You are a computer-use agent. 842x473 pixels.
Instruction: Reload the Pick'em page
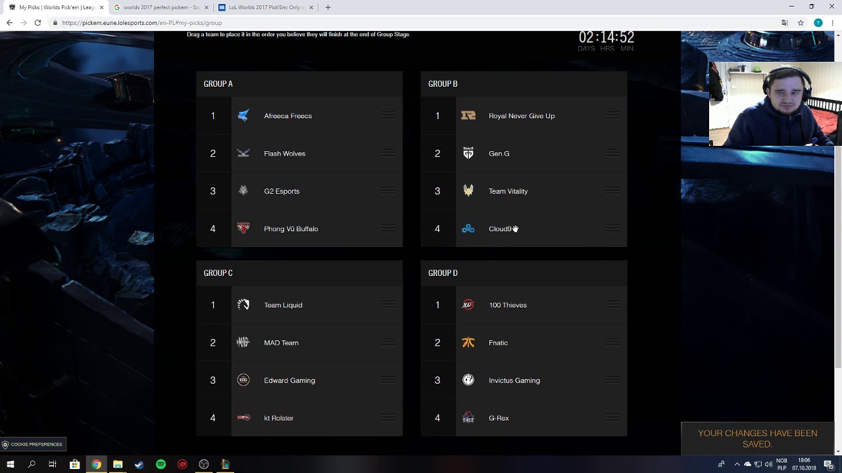click(37, 22)
